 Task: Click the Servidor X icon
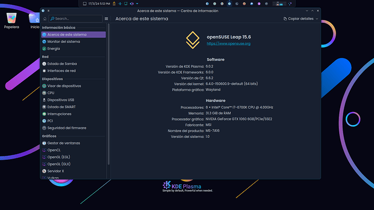click(44, 171)
